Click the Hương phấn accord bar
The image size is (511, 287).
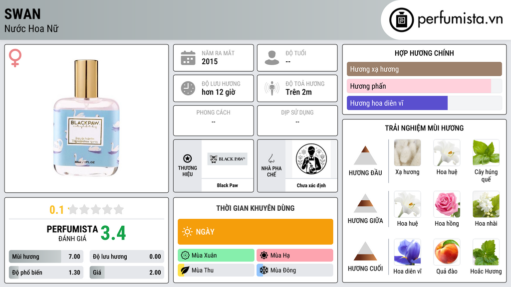[424, 86]
